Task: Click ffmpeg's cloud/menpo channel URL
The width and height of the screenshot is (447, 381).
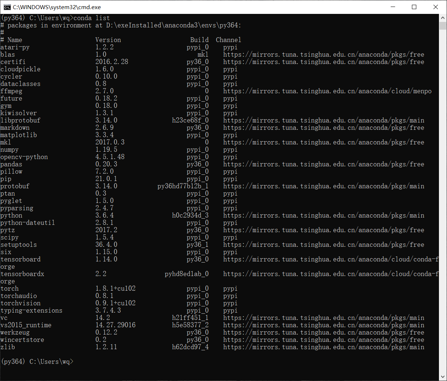Action: point(327,91)
